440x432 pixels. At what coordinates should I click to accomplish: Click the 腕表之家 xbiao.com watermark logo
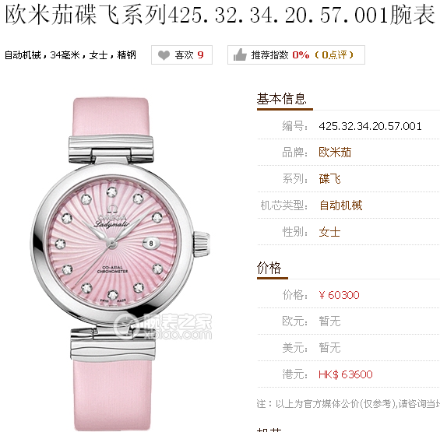pyautogui.click(x=164, y=327)
